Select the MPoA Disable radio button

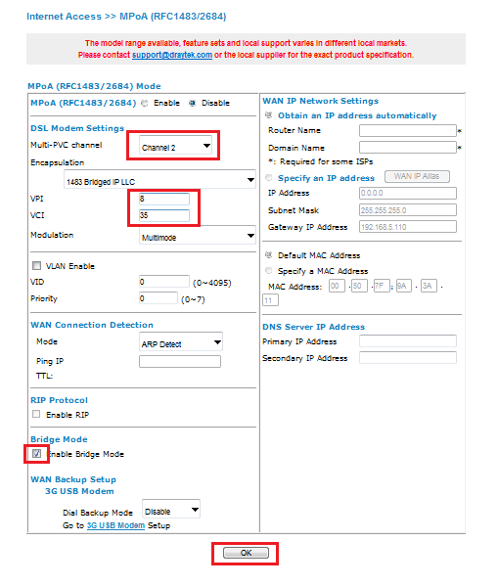point(192,104)
